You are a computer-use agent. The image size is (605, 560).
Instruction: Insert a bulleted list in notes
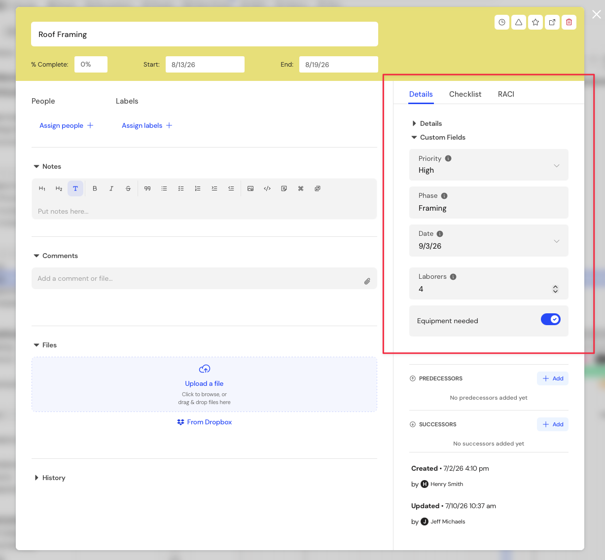(x=164, y=188)
